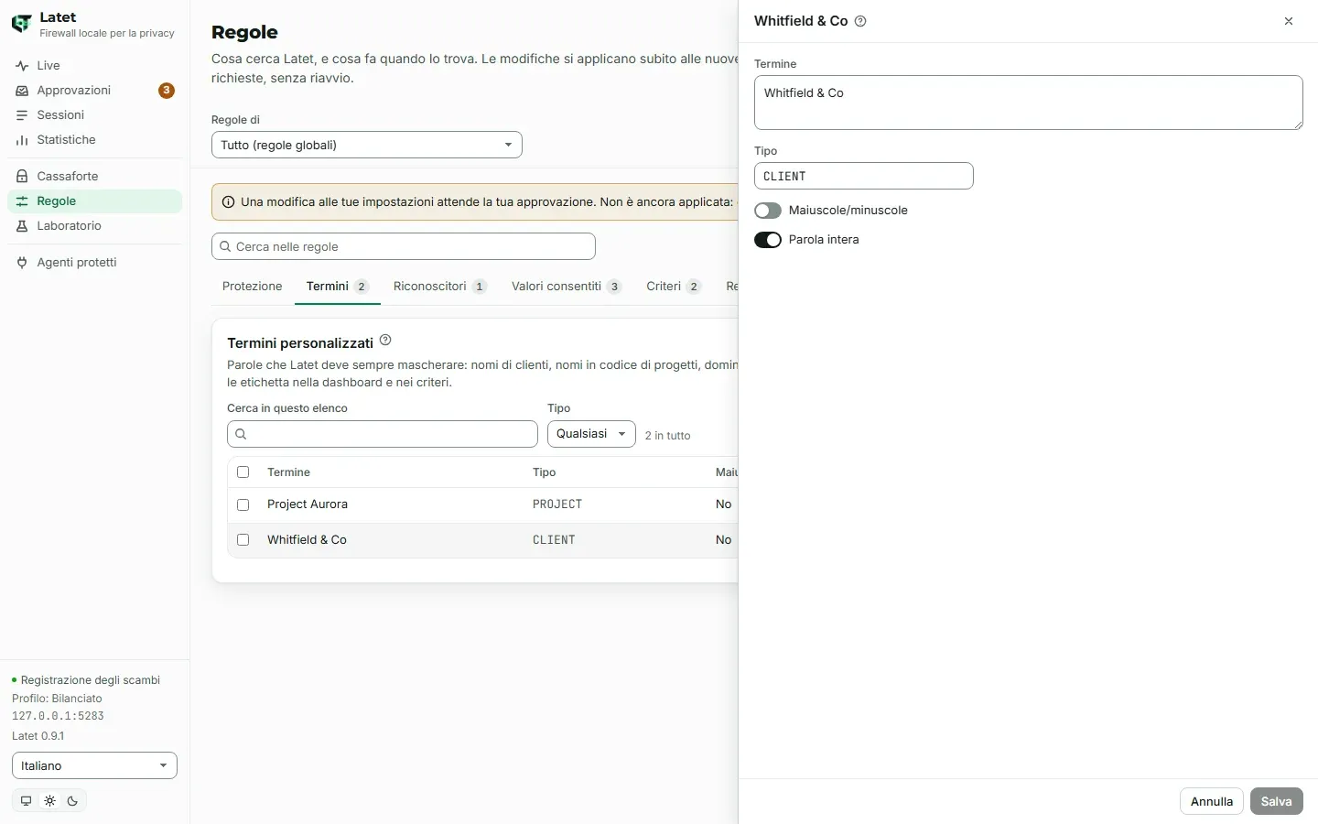This screenshot has height=824, width=1318.
Task: Switch to the Criteri tab
Action: pyautogui.click(x=674, y=287)
